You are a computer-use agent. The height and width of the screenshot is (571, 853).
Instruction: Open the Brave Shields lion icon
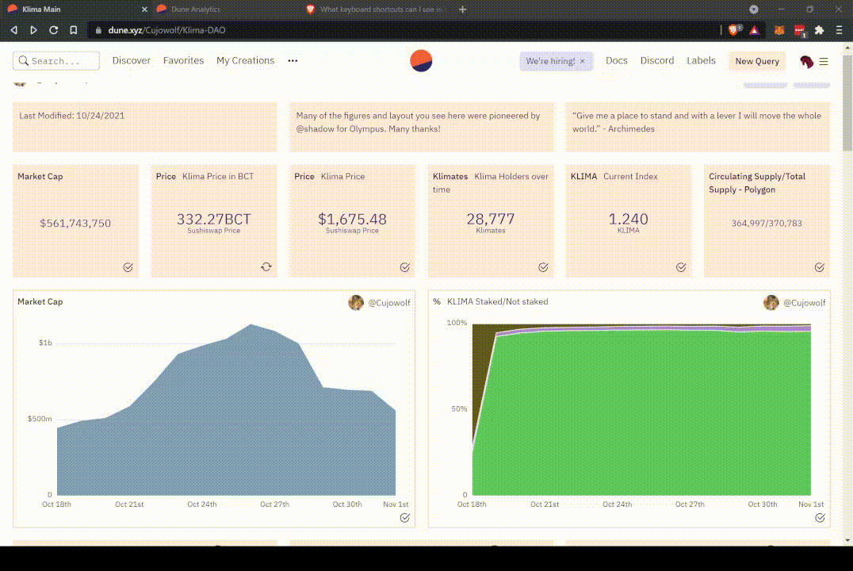pyautogui.click(x=734, y=30)
